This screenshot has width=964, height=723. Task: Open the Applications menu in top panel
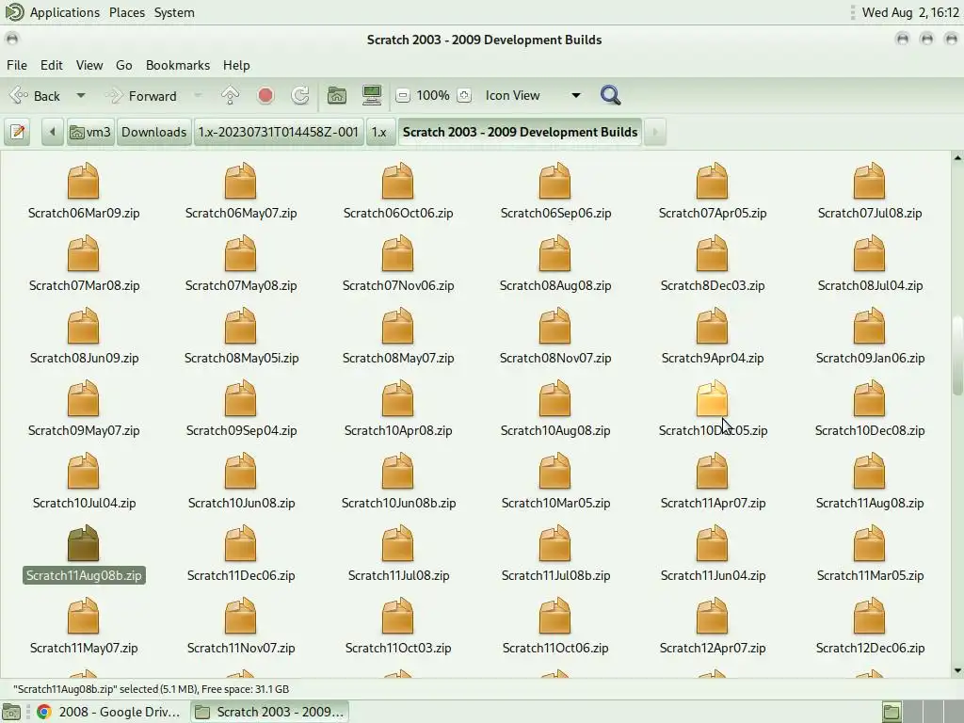coord(64,12)
